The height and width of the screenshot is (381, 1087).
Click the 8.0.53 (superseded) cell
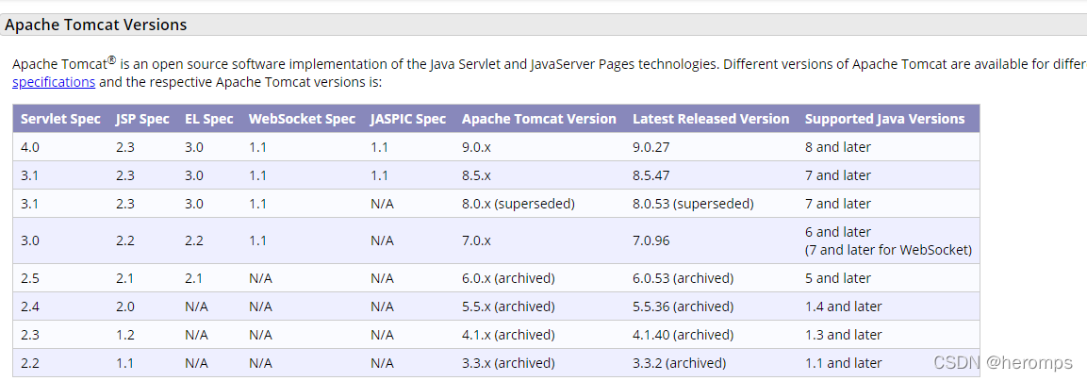point(693,204)
